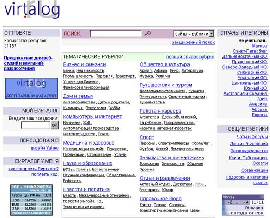The height and width of the screenshot is (218, 270).
Task: Open Дом и семья category
Action: [78, 96]
